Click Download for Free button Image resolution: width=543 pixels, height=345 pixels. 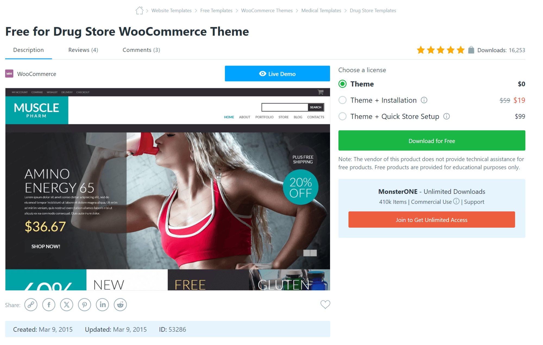(432, 141)
